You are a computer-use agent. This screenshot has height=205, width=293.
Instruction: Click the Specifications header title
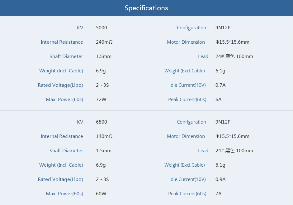[146, 8]
